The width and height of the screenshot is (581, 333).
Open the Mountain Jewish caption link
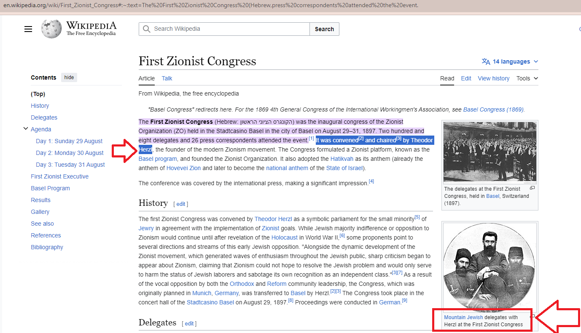(x=463, y=317)
